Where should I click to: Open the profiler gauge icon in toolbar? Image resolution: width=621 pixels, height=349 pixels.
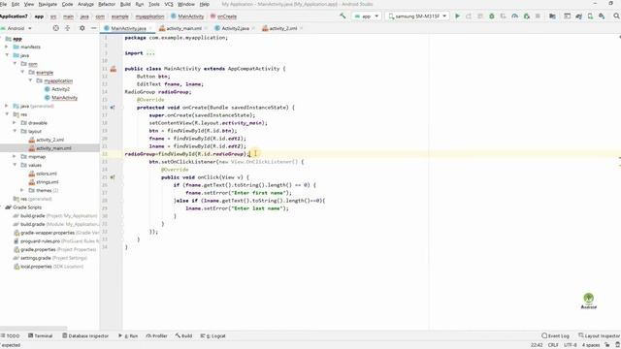tap(514, 16)
